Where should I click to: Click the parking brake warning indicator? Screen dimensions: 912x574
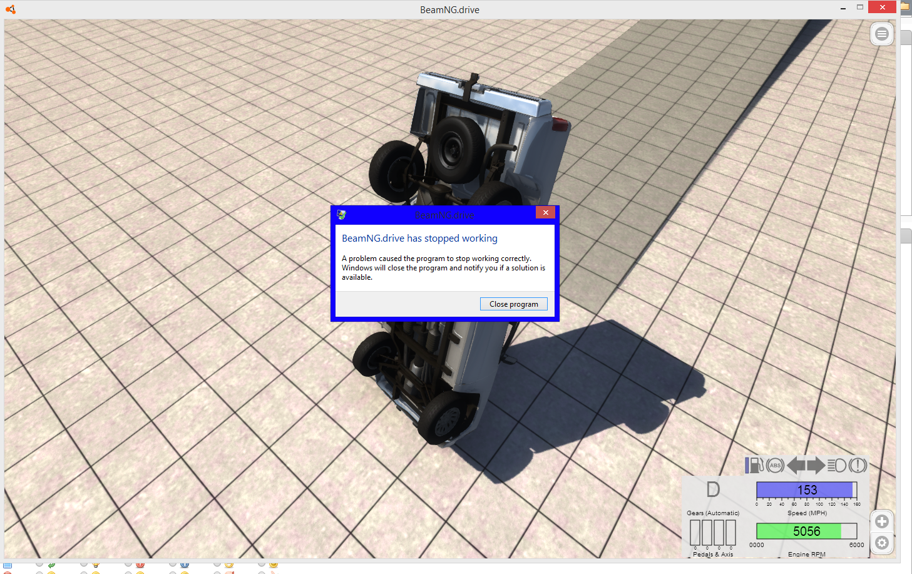[x=858, y=465]
